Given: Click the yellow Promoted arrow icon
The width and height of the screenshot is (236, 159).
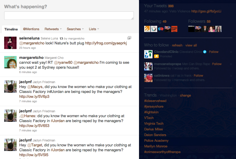Looking at the screenshot, I should pyautogui.click(x=156, y=56).
